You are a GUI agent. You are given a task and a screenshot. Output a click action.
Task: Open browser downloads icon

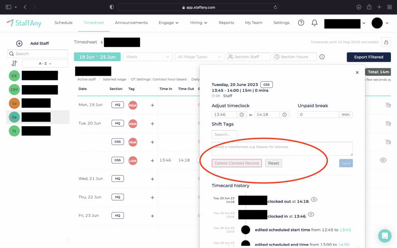point(359,7)
